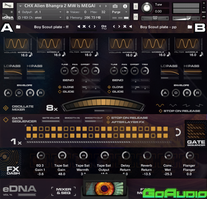
Task: Adjust the eDNA VOL % slider
Action: [27, 195]
